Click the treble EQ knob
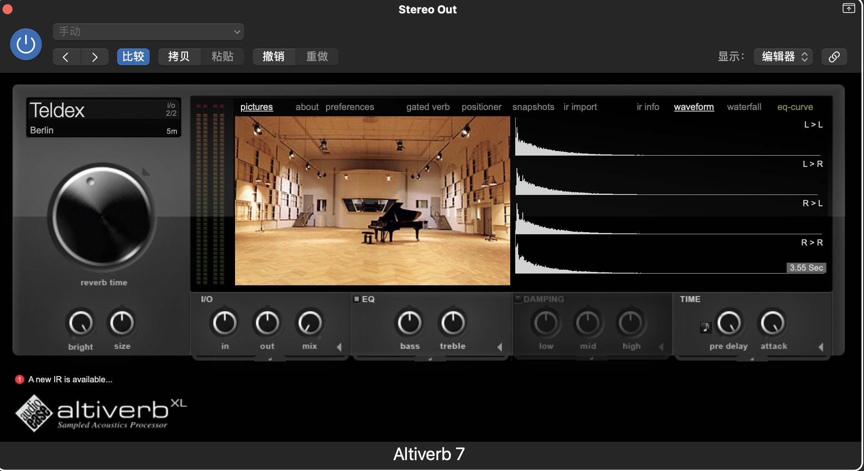This screenshot has height=471, width=864. [x=453, y=323]
